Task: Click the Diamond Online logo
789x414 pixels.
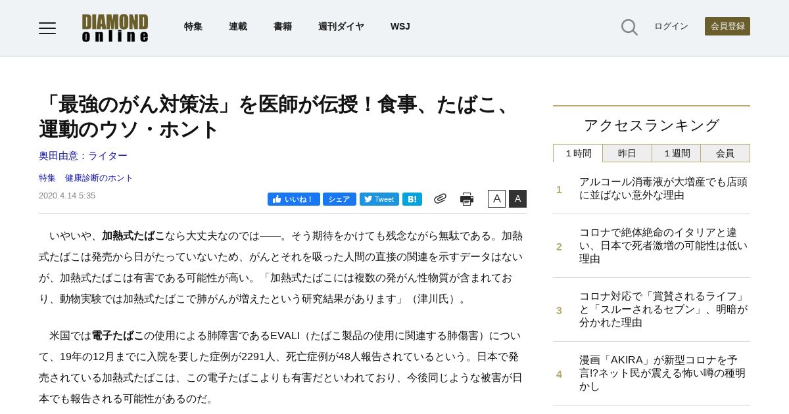Action: pyautogui.click(x=115, y=28)
